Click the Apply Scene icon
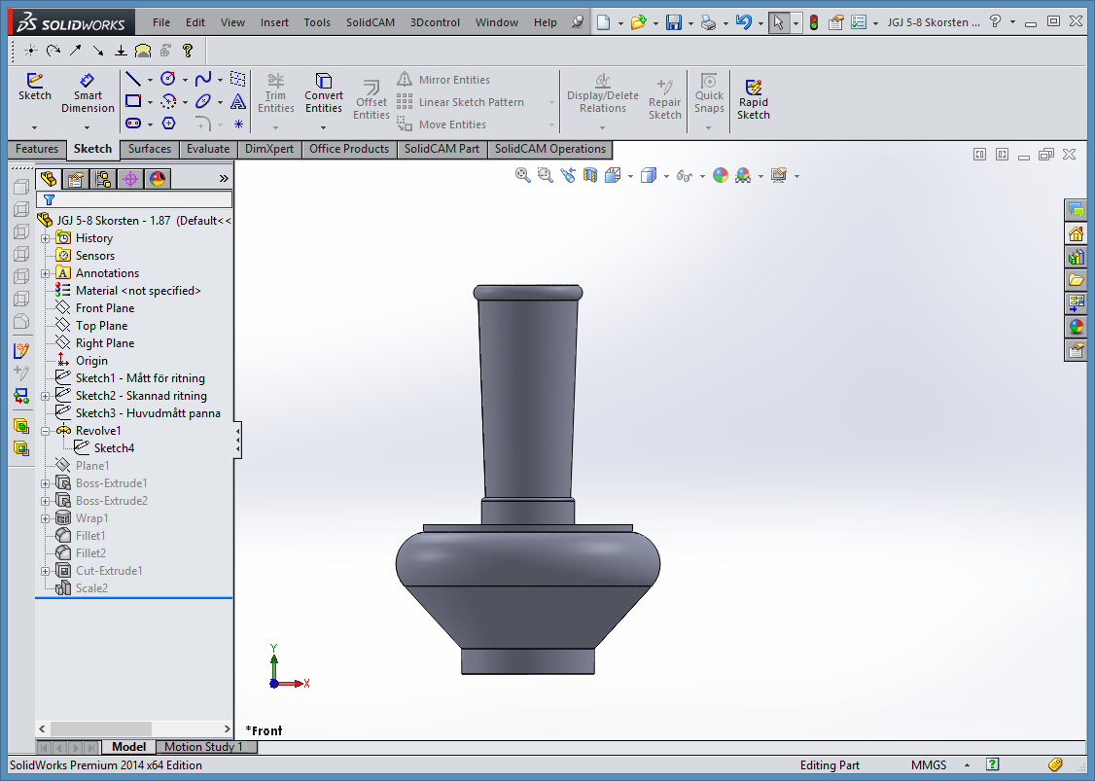 coord(743,175)
